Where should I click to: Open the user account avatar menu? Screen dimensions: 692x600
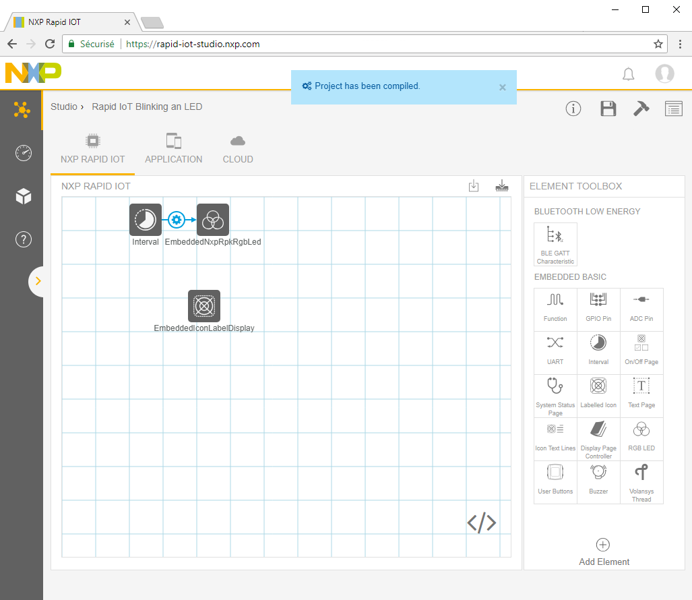click(664, 74)
